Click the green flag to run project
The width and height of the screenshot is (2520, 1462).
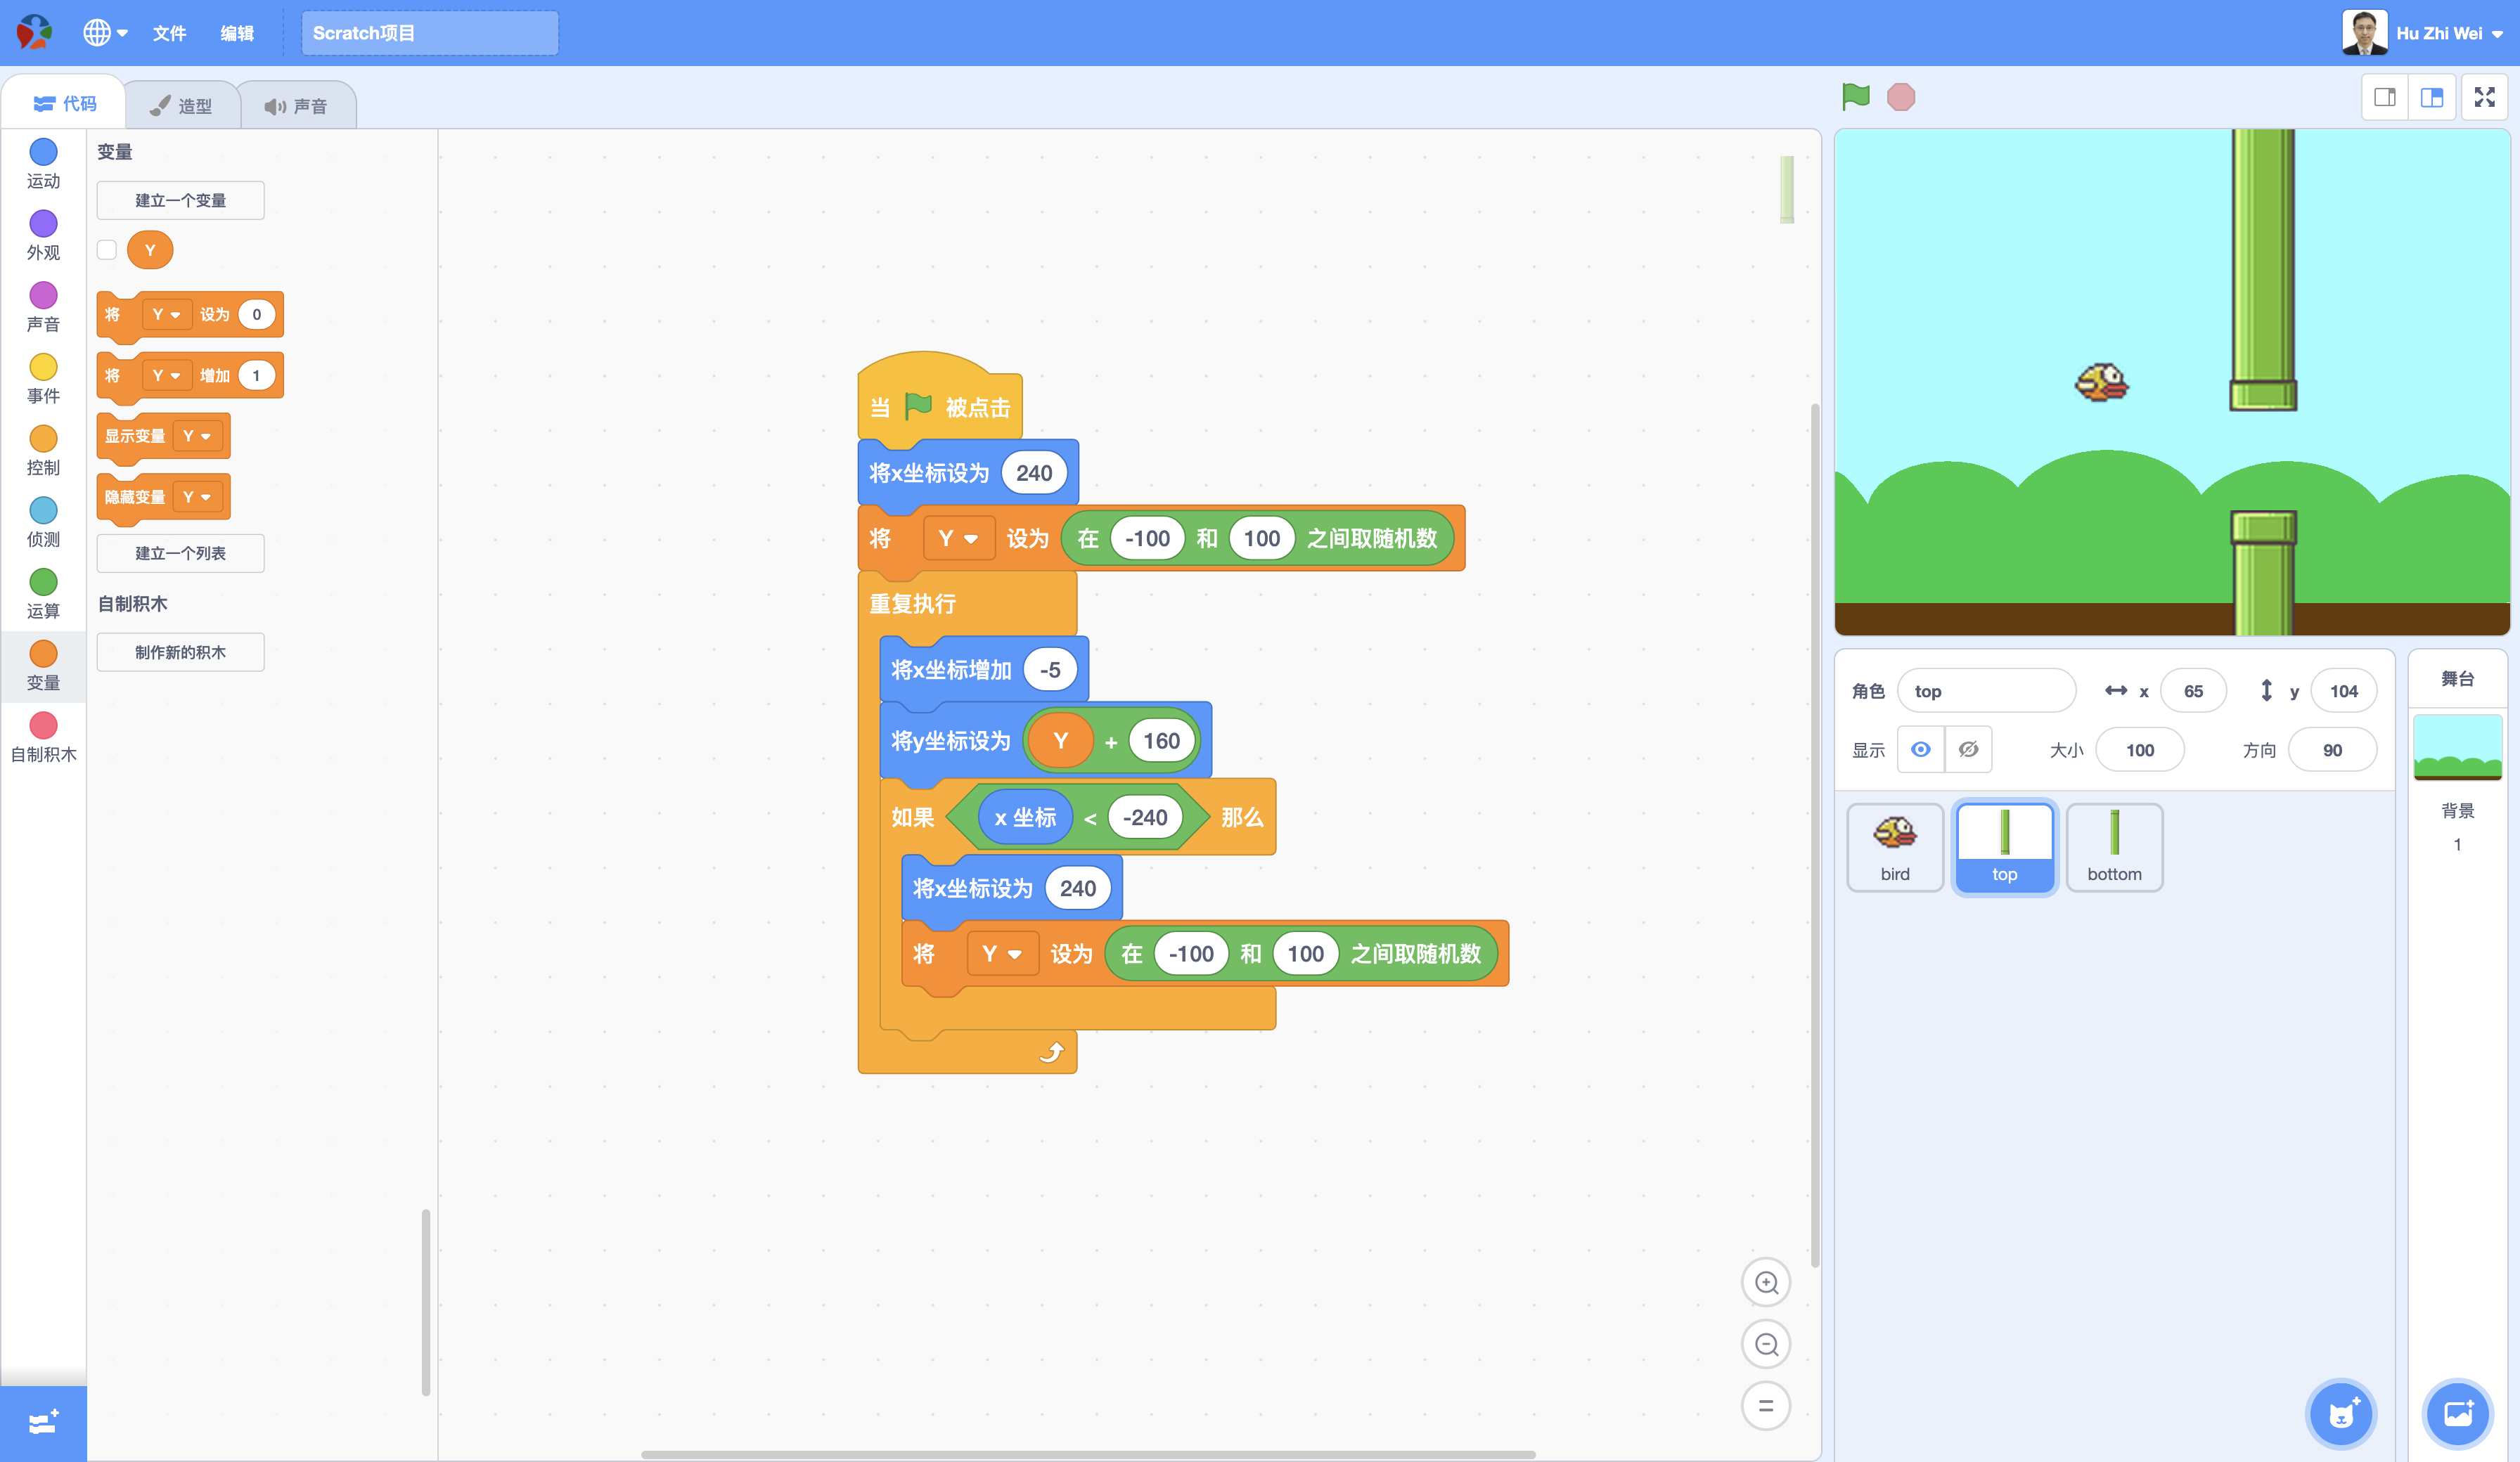(x=1856, y=97)
